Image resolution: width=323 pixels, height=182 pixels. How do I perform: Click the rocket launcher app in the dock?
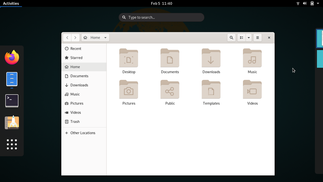tap(12, 123)
